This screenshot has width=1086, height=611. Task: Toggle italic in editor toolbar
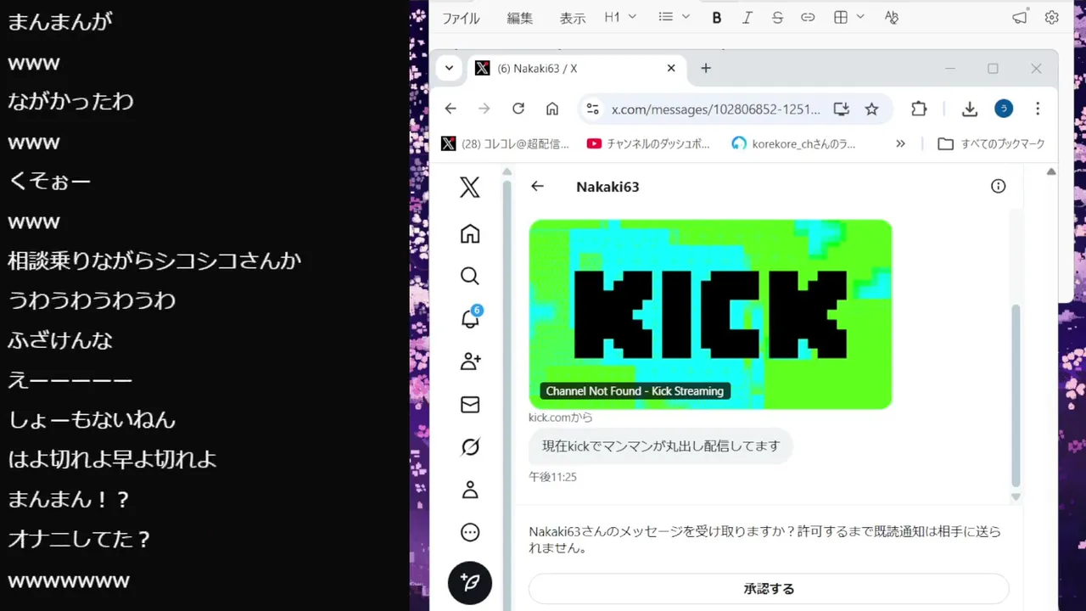pos(747,17)
